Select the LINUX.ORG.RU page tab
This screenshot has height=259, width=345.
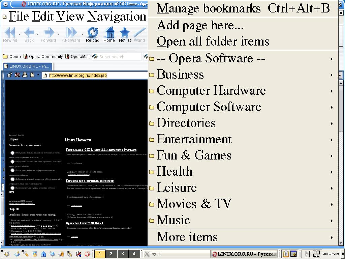click(x=28, y=66)
